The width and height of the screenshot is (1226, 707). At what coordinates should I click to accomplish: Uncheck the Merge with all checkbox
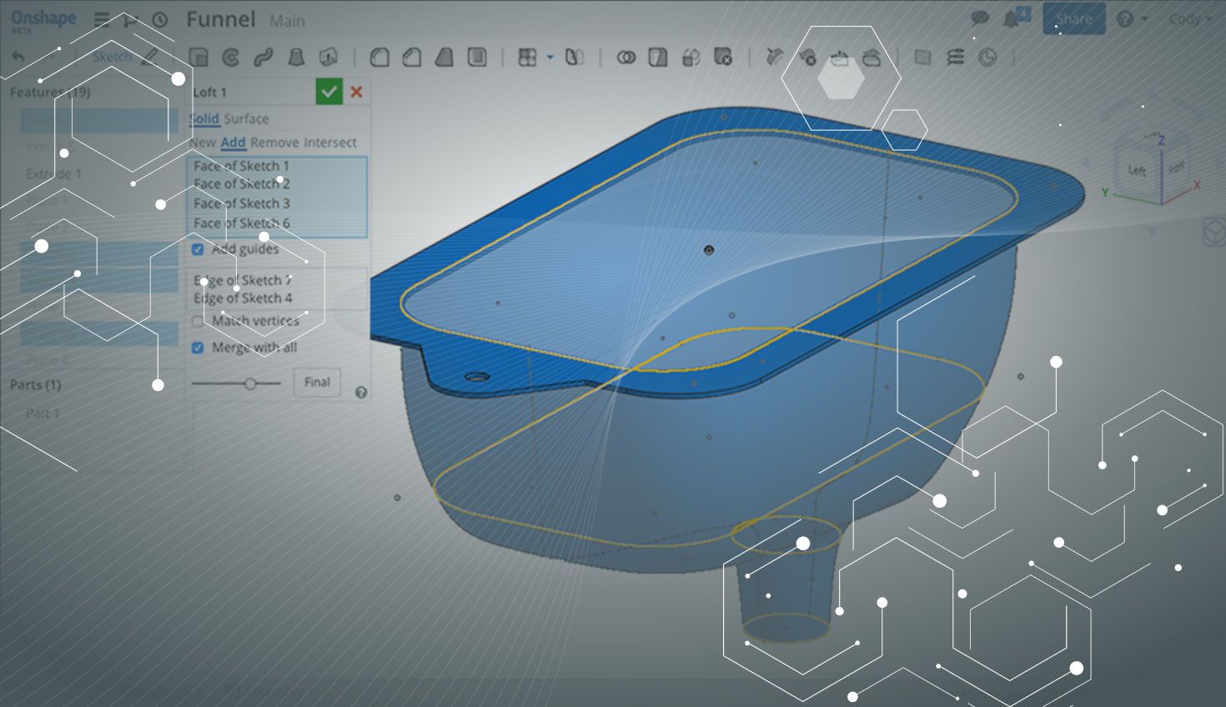coord(198,348)
